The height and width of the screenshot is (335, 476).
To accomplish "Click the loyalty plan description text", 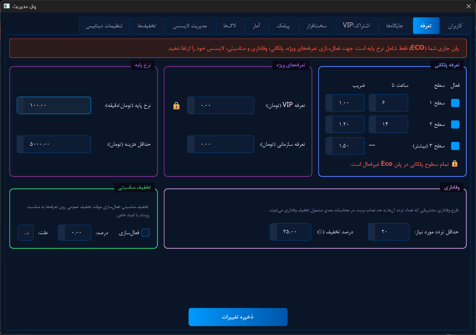I will [364, 210].
